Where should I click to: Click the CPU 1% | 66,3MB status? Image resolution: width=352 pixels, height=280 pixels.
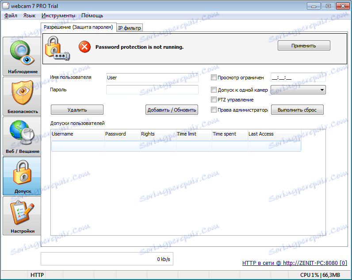click(x=320, y=275)
